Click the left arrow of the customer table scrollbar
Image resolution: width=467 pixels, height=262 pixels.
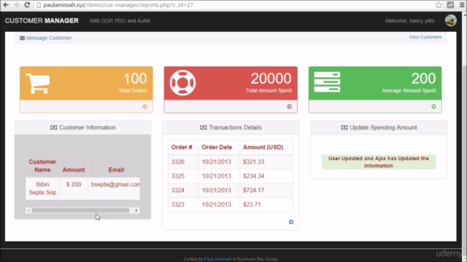click(28, 210)
